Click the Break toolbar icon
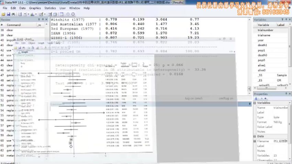 73,14
